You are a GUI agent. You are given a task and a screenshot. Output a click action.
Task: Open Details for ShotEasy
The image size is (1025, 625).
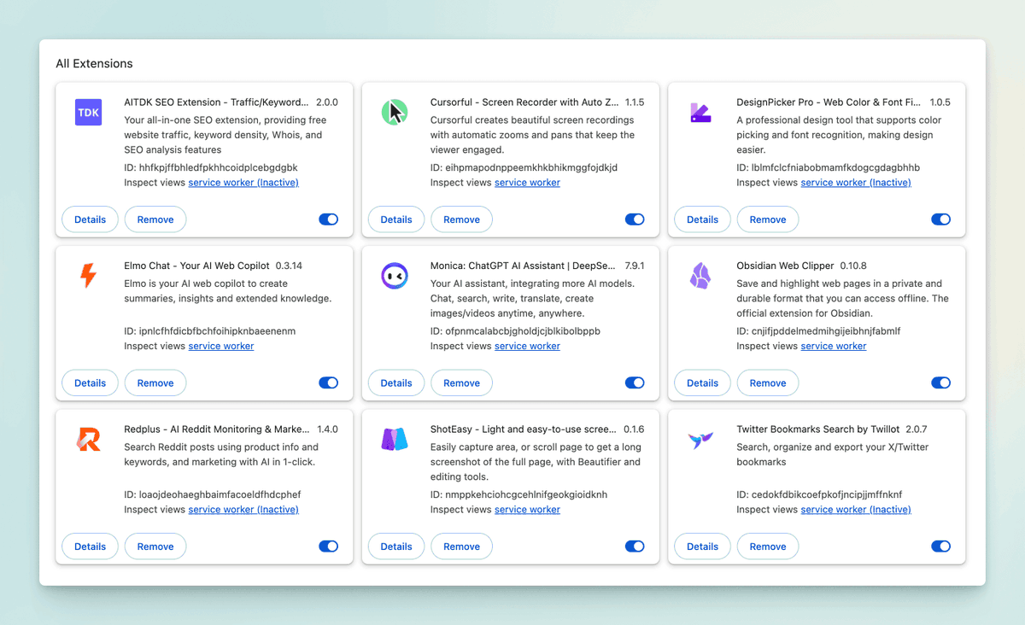click(x=396, y=546)
